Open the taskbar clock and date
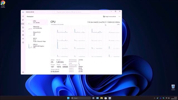Image resolution: width=178 pixels, height=100 pixels. click(x=174, y=98)
